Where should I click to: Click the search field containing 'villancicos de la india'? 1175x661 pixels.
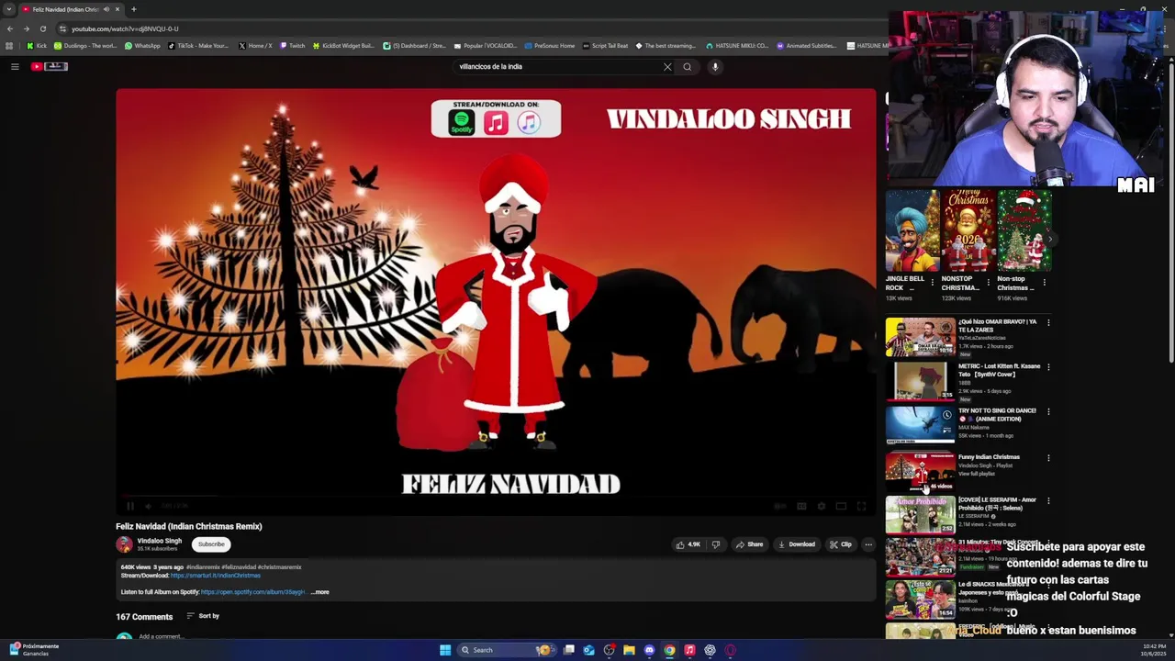point(558,66)
